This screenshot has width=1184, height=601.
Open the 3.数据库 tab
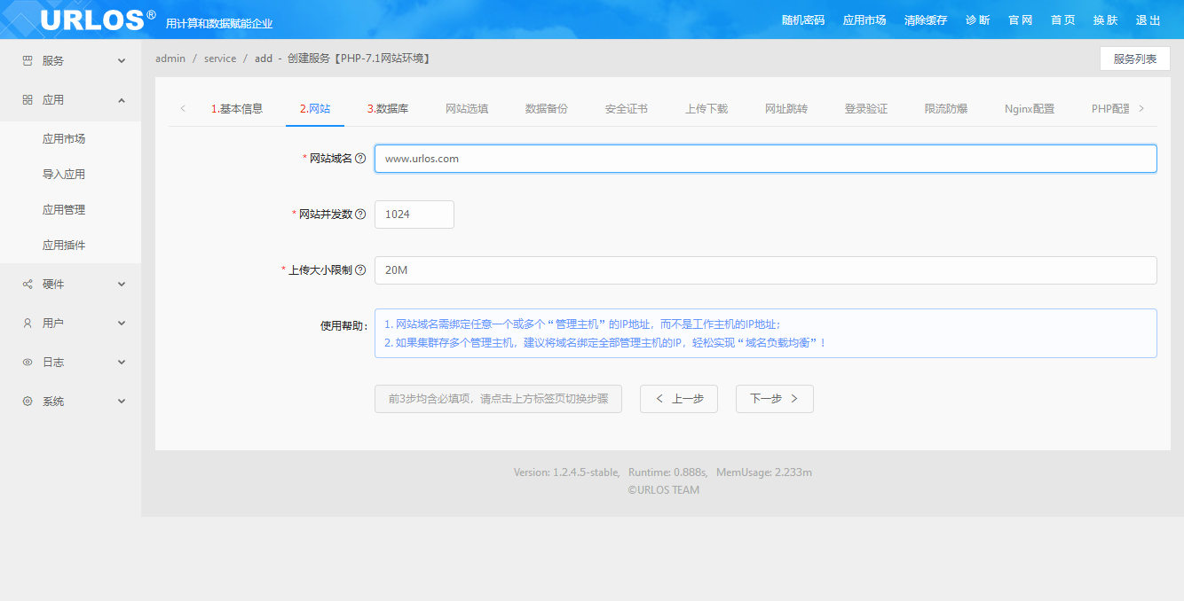[x=388, y=109]
